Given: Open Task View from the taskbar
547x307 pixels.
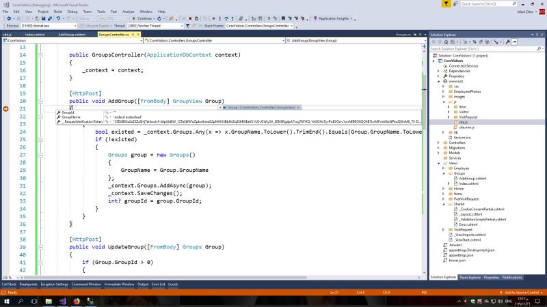Looking at the screenshot, I should click(x=34, y=301).
